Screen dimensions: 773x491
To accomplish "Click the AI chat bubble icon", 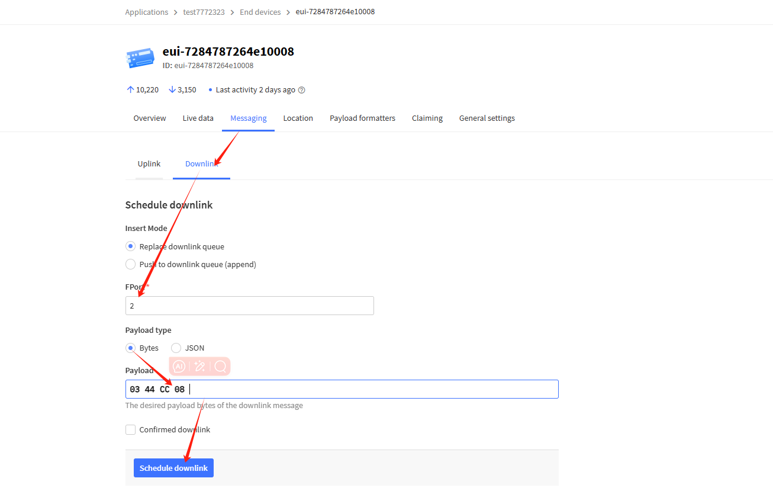I will click(179, 367).
